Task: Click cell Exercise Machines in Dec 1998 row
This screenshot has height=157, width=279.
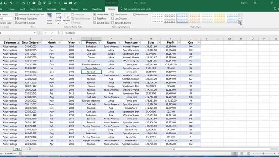Action: [91, 65]
